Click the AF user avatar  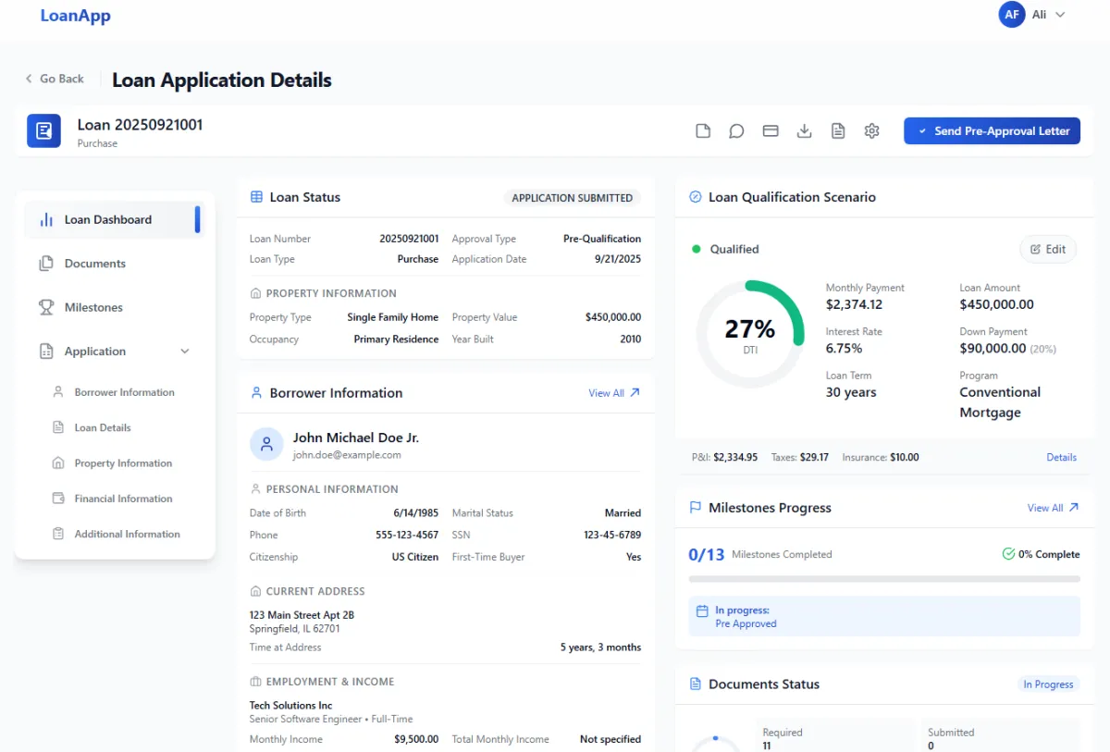[x=1012, y=15]
